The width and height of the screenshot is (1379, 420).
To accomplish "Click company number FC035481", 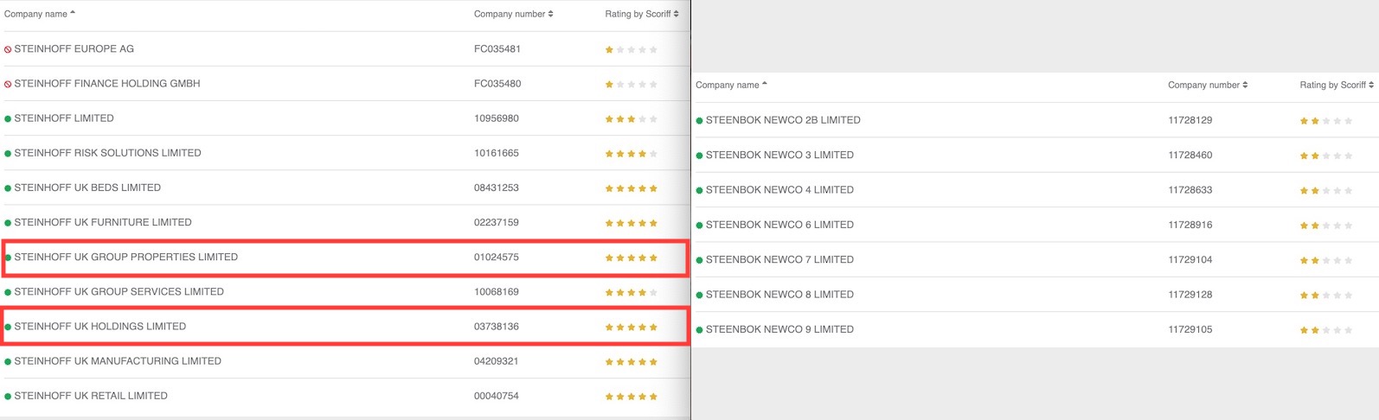I will click(497, 49).
